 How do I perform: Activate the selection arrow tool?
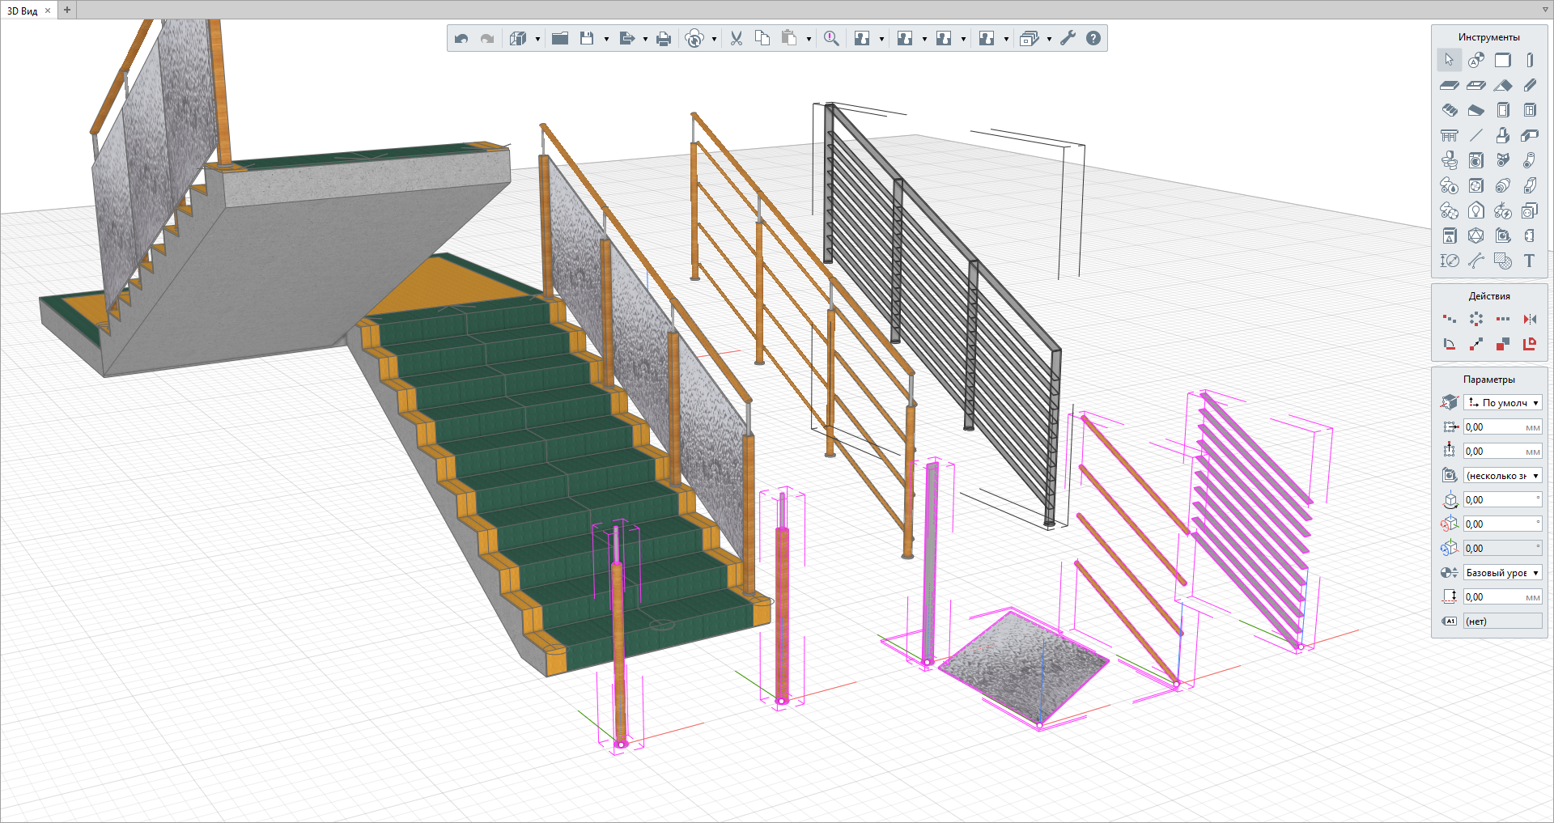(1449, 60)
